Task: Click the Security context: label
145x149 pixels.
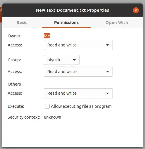Action: (x=24, y=117)
